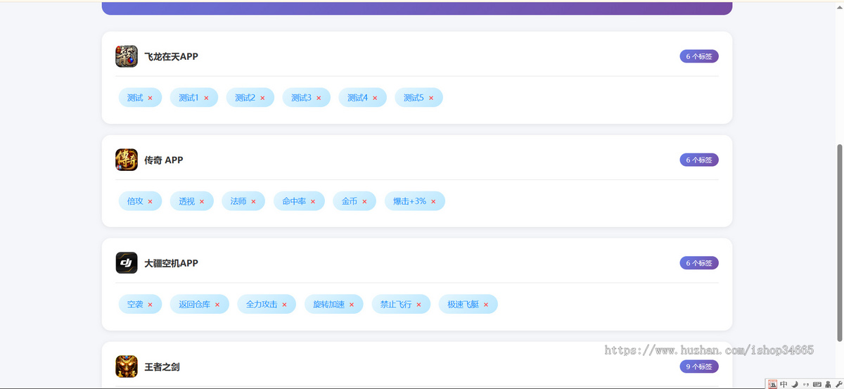This screenshot has width=844, height=389.
Task: Delete the 极速飞艇 tag via ×
Action: [x=486, y=305]
